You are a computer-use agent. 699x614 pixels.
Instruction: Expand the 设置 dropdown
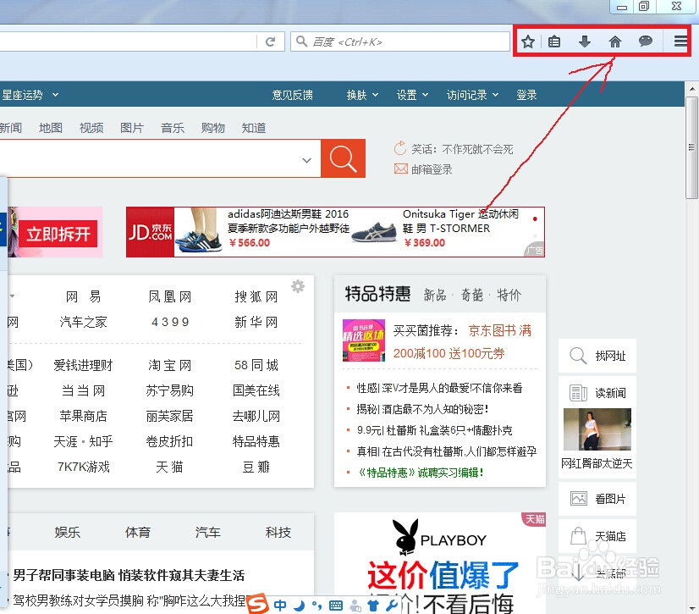click(425, 95)
